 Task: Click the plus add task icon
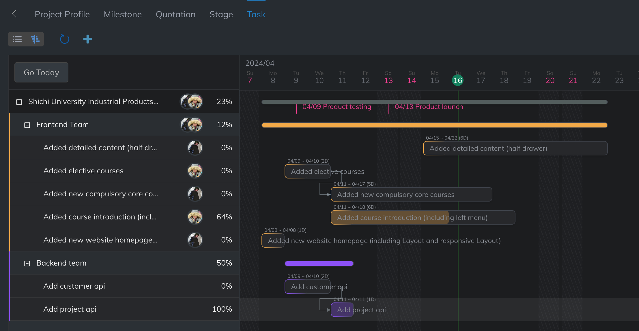pos(87,39)
